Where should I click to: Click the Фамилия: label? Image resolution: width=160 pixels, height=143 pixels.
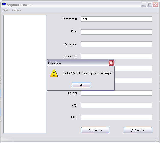[71, 44]
